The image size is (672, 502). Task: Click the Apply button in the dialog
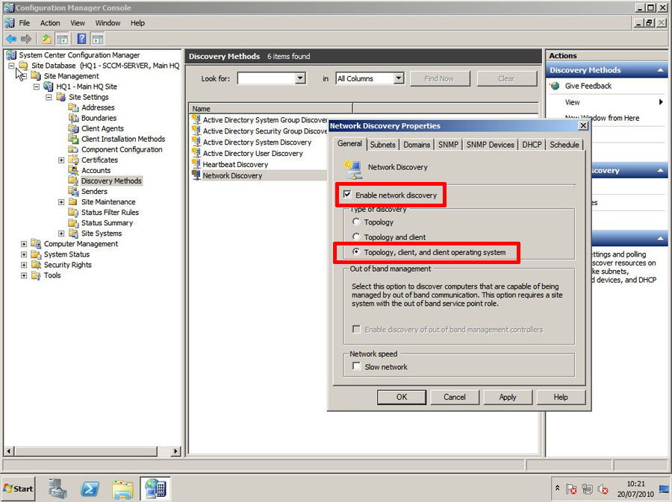pyautogui.click(x=508, y=397)
